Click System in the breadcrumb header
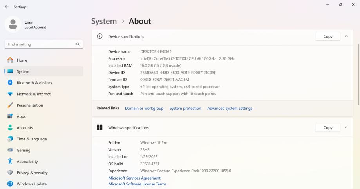This screenshot has height=189, width=360. (x=104, y=21)
